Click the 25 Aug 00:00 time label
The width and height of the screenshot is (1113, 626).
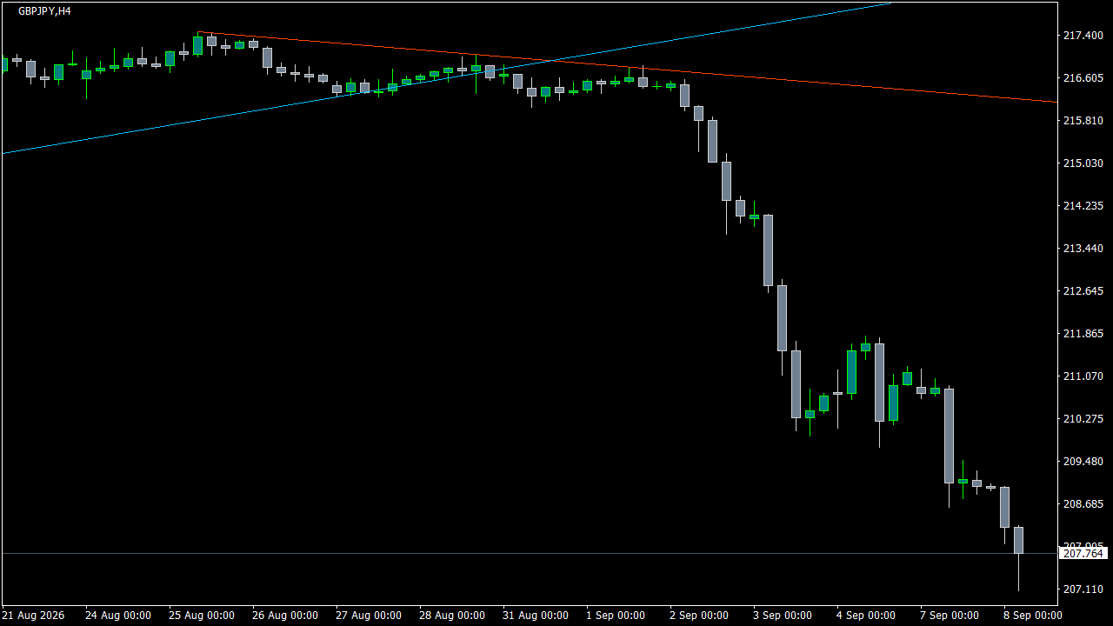pyautogui.click(x=202, y=616)
